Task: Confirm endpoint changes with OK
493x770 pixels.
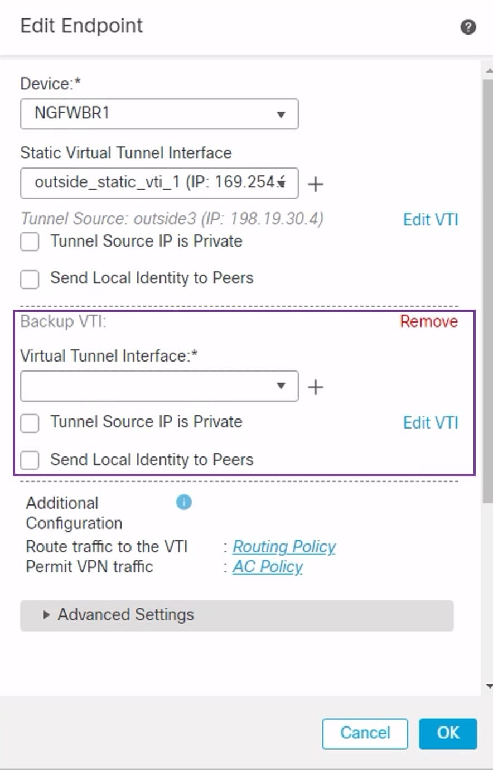Action: tap(448, 734)
